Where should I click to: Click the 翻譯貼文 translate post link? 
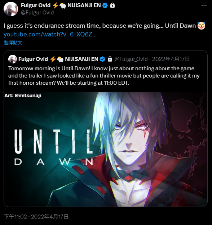click(x=13, y=43)
